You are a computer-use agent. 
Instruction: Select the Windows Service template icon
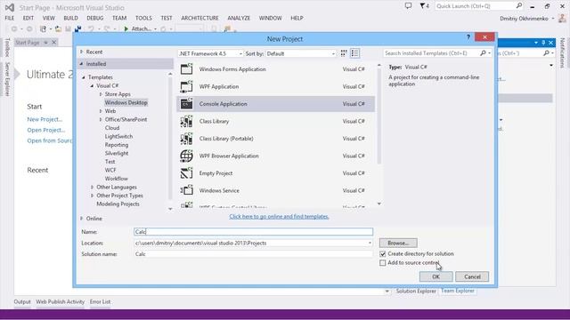point(186,190)
